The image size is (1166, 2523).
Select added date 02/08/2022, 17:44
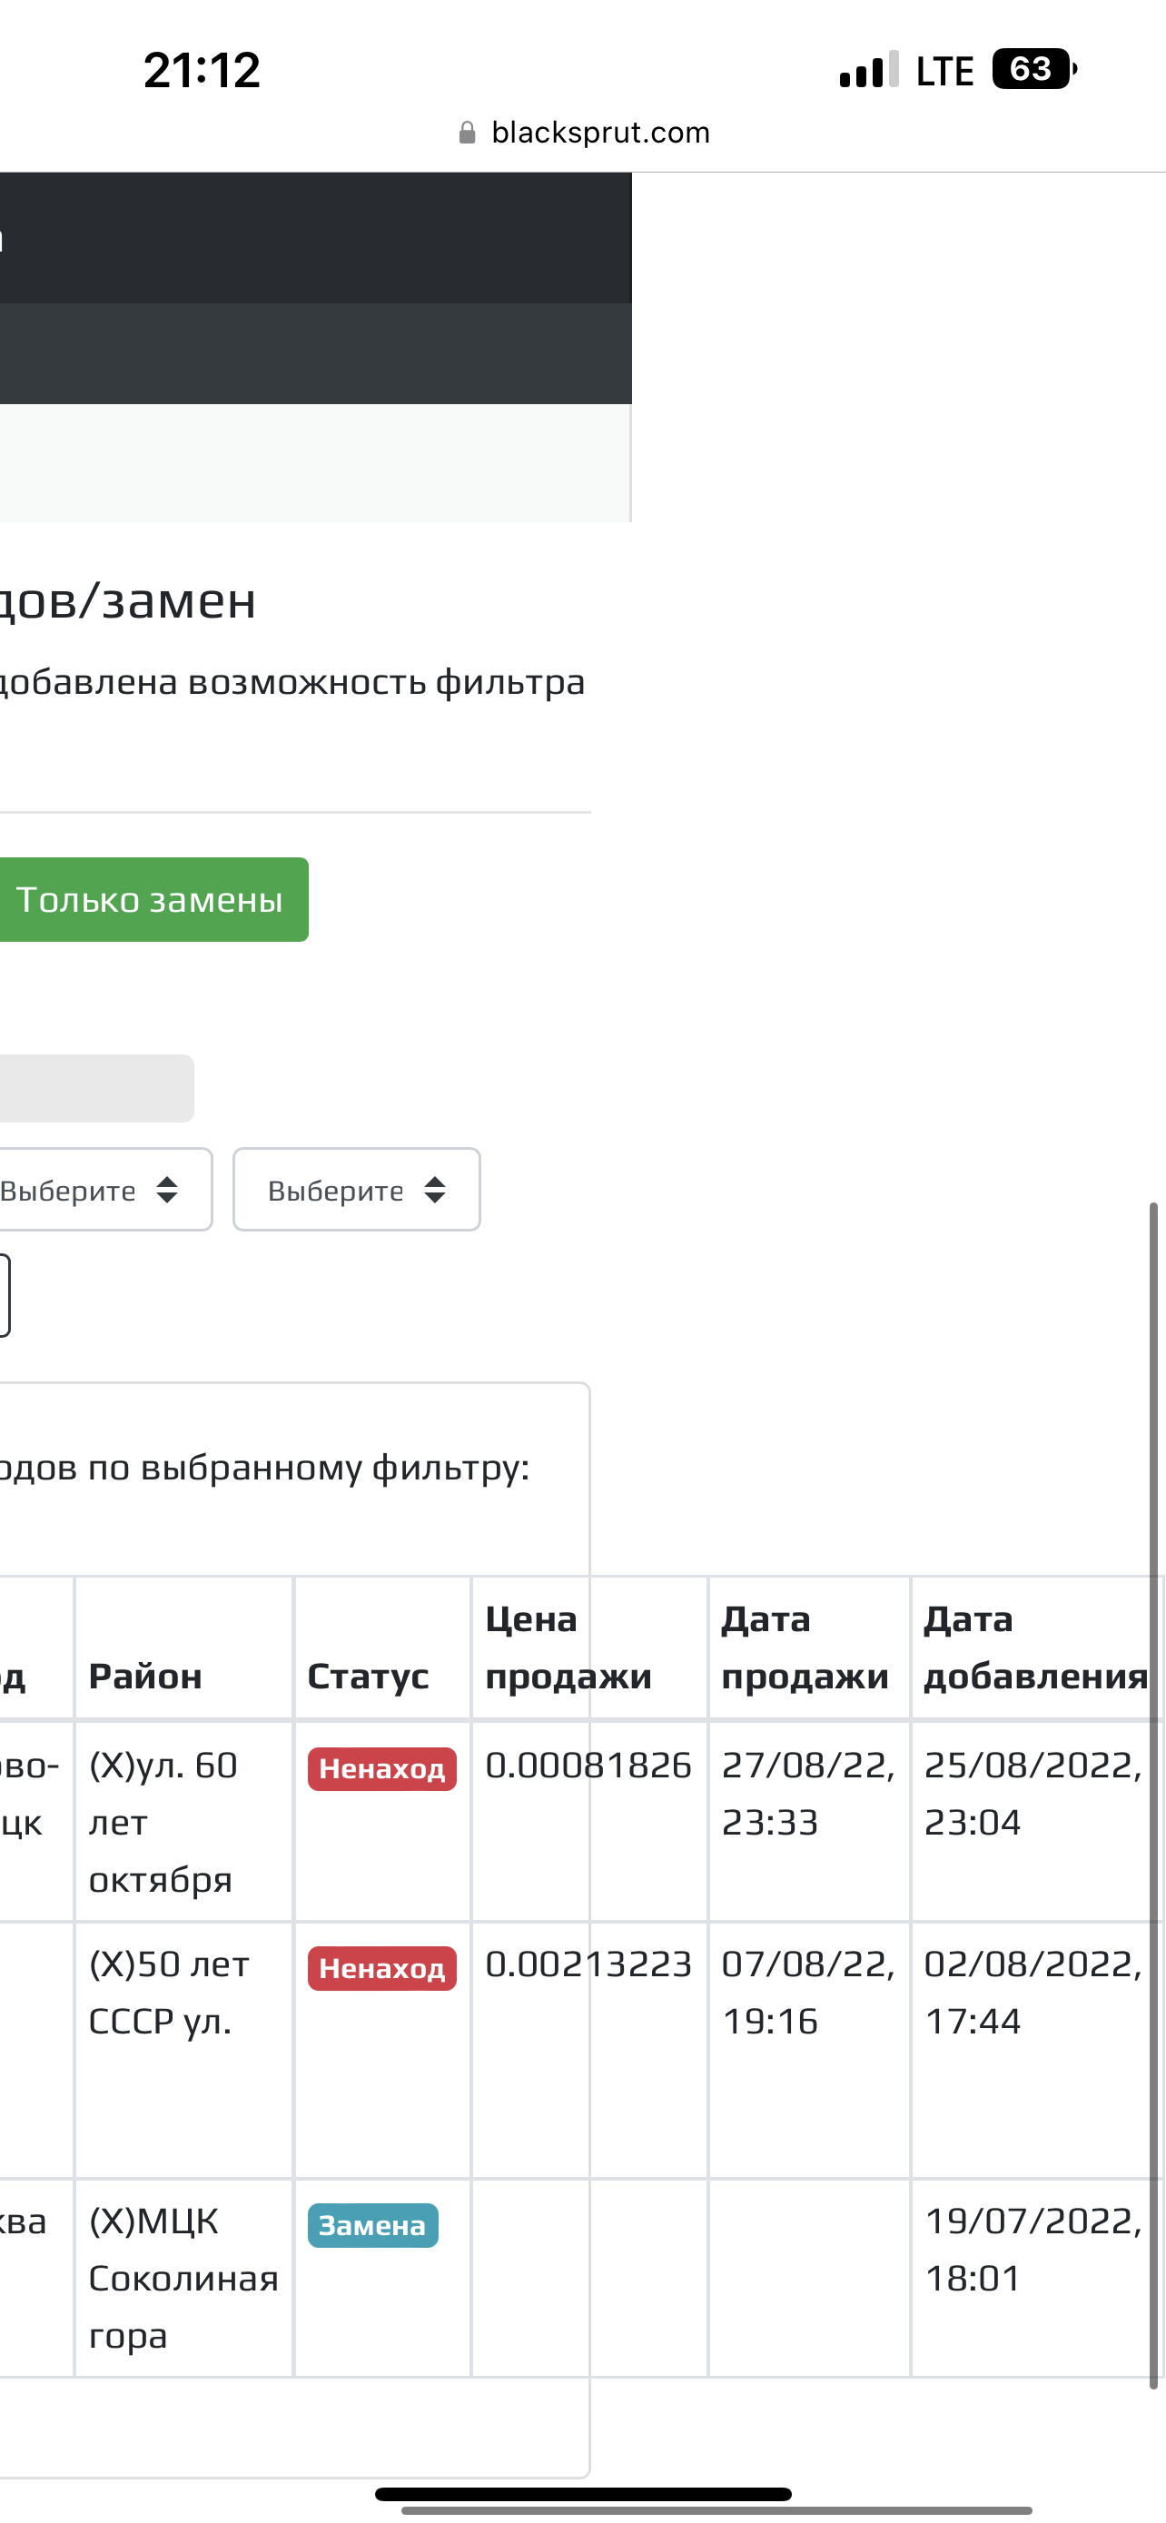1033,1992
